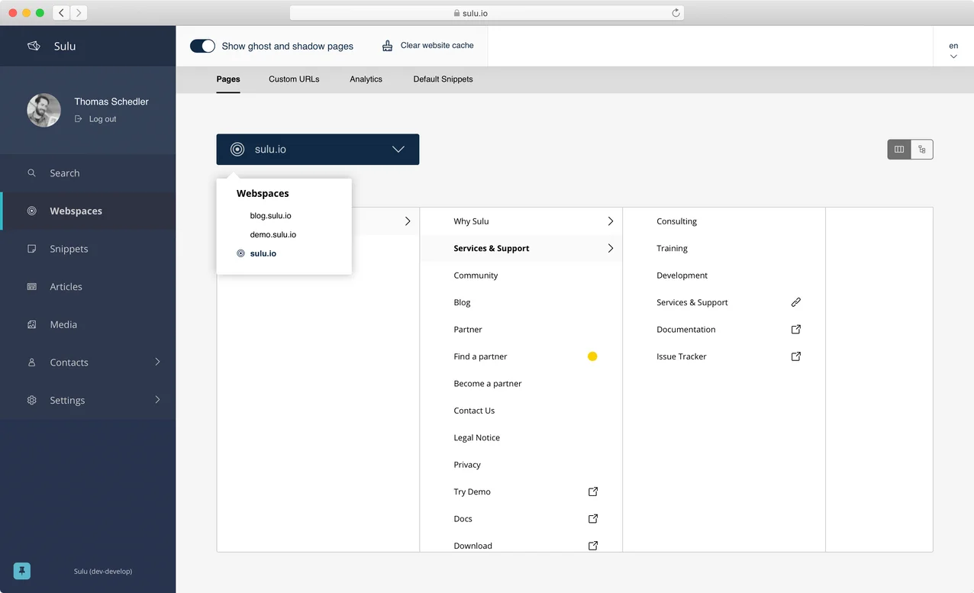Open Snippets in the sidebar
The height and width of the screenshot is (593, 974).
click(69, 249)
